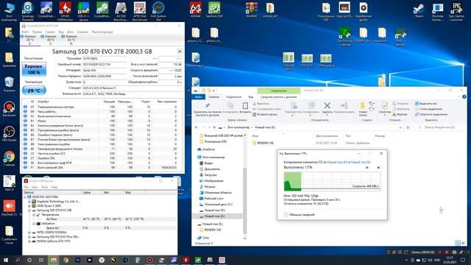This screenshot has height=265, width=471.
Task: Open Tools menu in HWMonitor
Action: pos(44,187)
